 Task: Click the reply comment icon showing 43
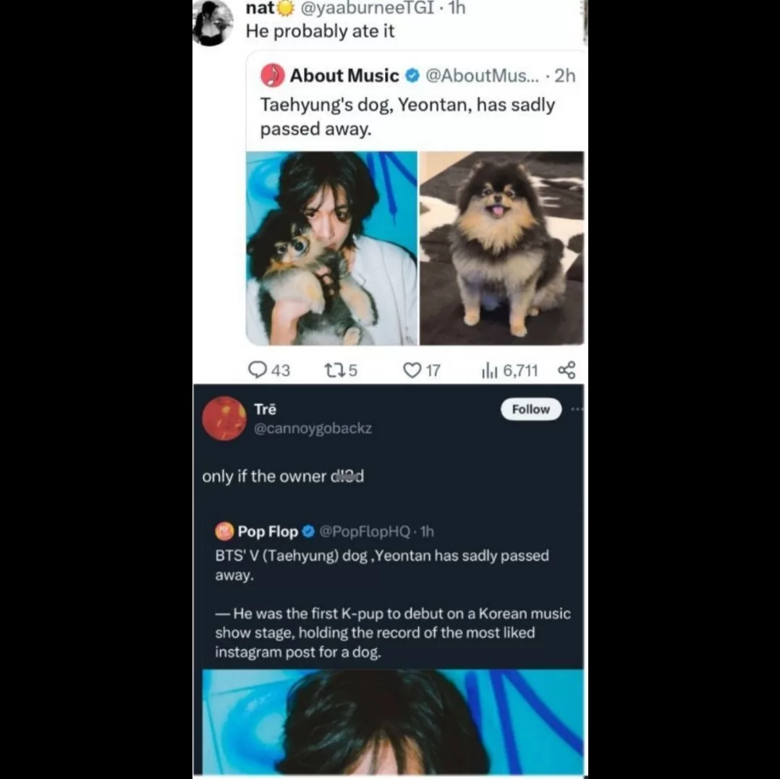click(257, 370)
